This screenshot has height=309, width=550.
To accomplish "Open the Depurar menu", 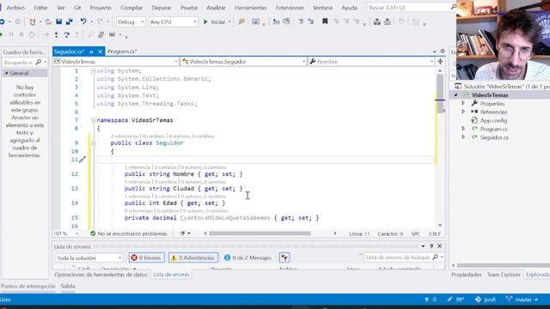I will [162, 8].
